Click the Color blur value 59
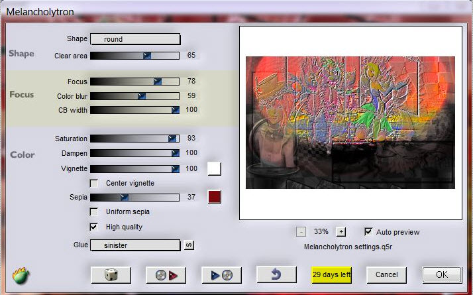 191,95
